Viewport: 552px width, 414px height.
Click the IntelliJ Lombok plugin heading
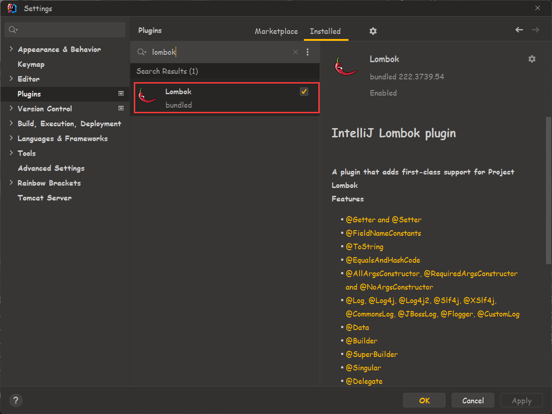(394, 133)
